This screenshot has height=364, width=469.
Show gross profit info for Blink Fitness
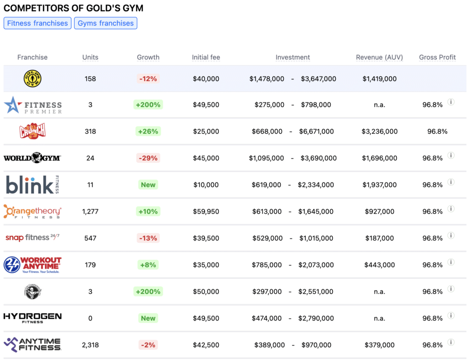tap(451, 182)
